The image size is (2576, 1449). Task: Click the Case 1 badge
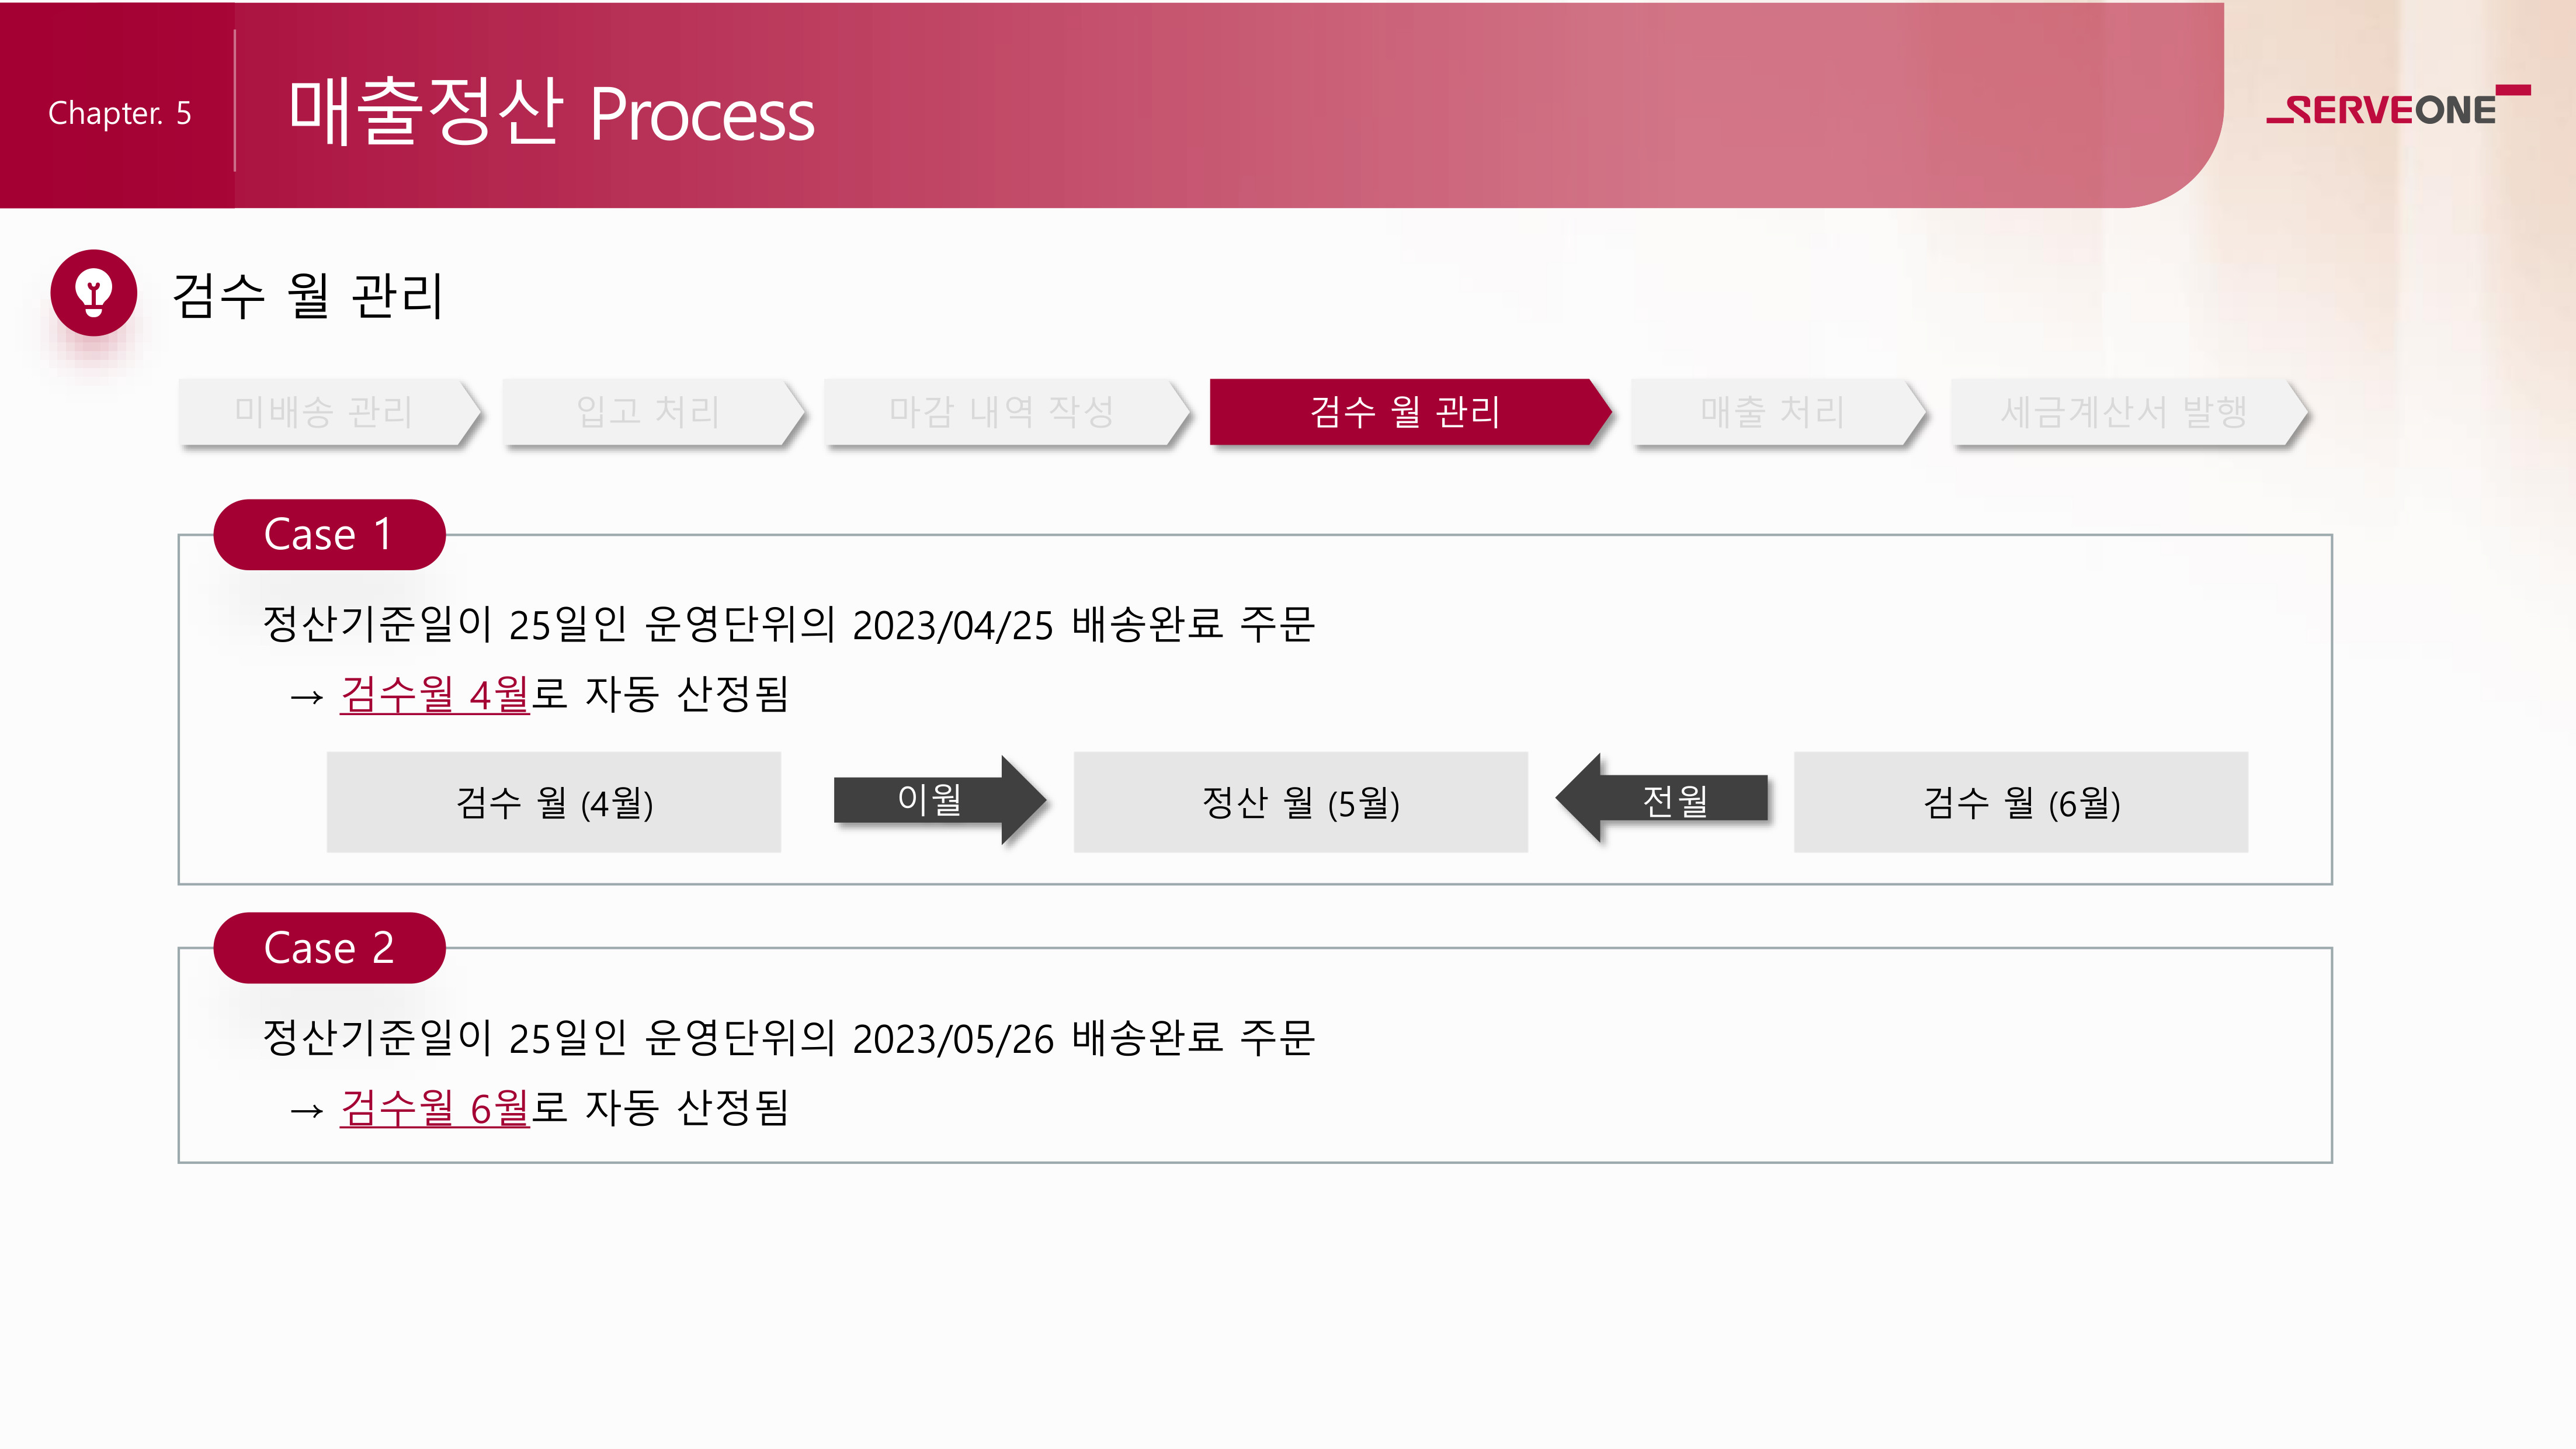coord(329,535)
